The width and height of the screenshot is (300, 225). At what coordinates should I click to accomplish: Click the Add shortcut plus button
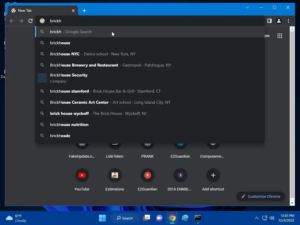[213, 175]
